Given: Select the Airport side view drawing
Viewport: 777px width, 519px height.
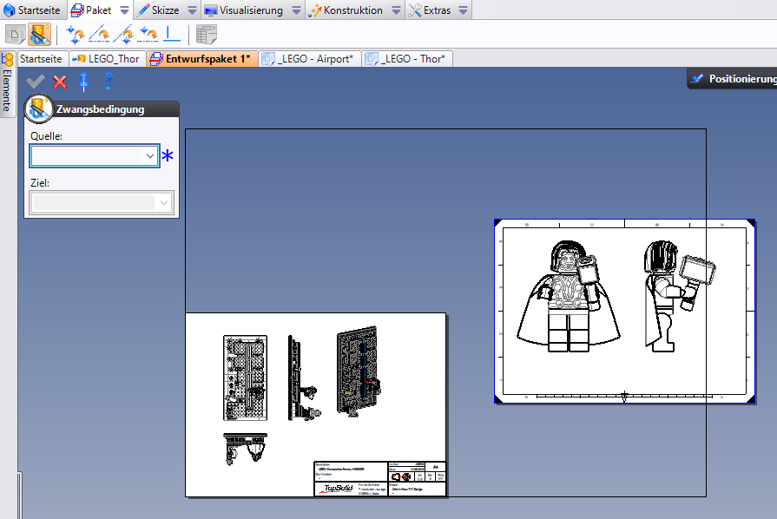Looking at the screenshot, I should (x=304, y=378).
